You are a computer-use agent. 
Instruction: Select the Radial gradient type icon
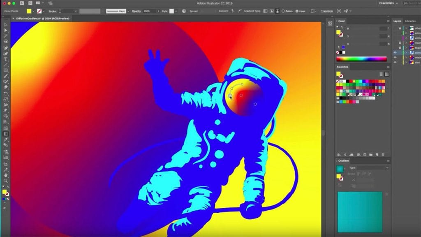coord(271,11)
